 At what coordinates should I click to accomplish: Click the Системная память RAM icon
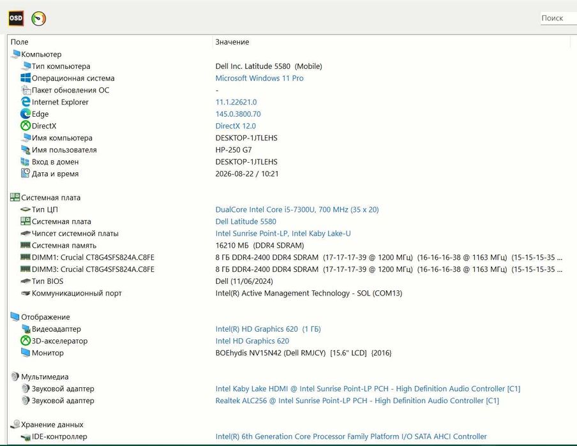coord(26,245)
